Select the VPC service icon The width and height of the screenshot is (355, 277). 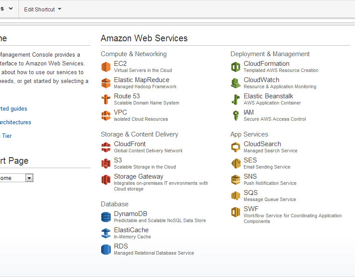pyautogui.click(x=106, y=115)
